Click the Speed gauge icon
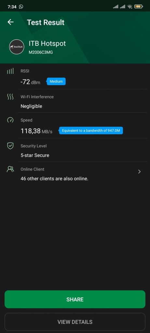 (10, 120)
